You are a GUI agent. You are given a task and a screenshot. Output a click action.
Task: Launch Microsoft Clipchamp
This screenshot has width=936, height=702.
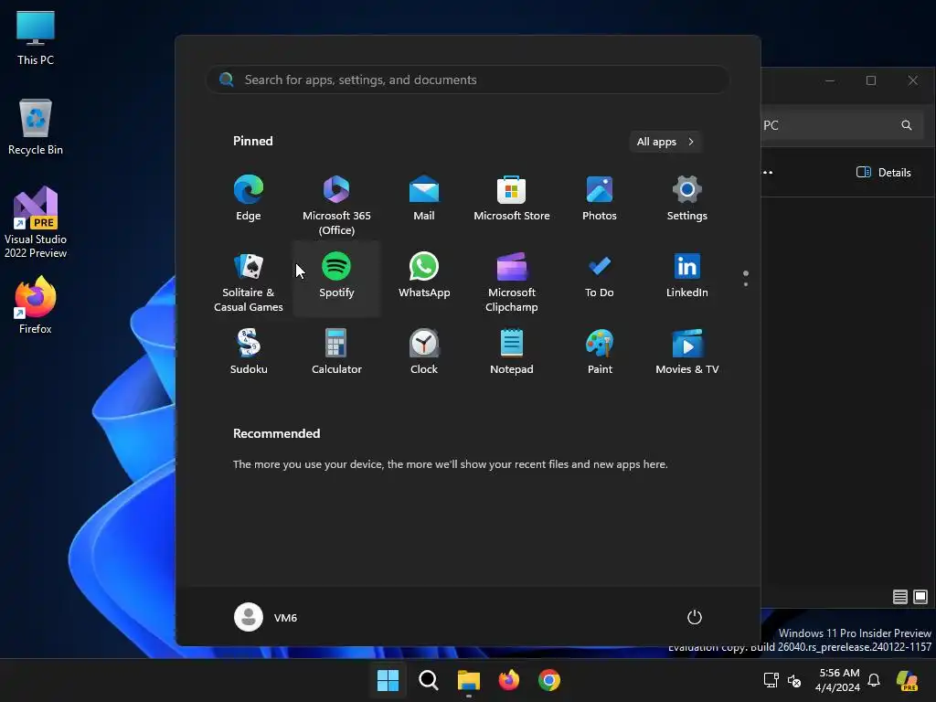[x=512, y=282]
